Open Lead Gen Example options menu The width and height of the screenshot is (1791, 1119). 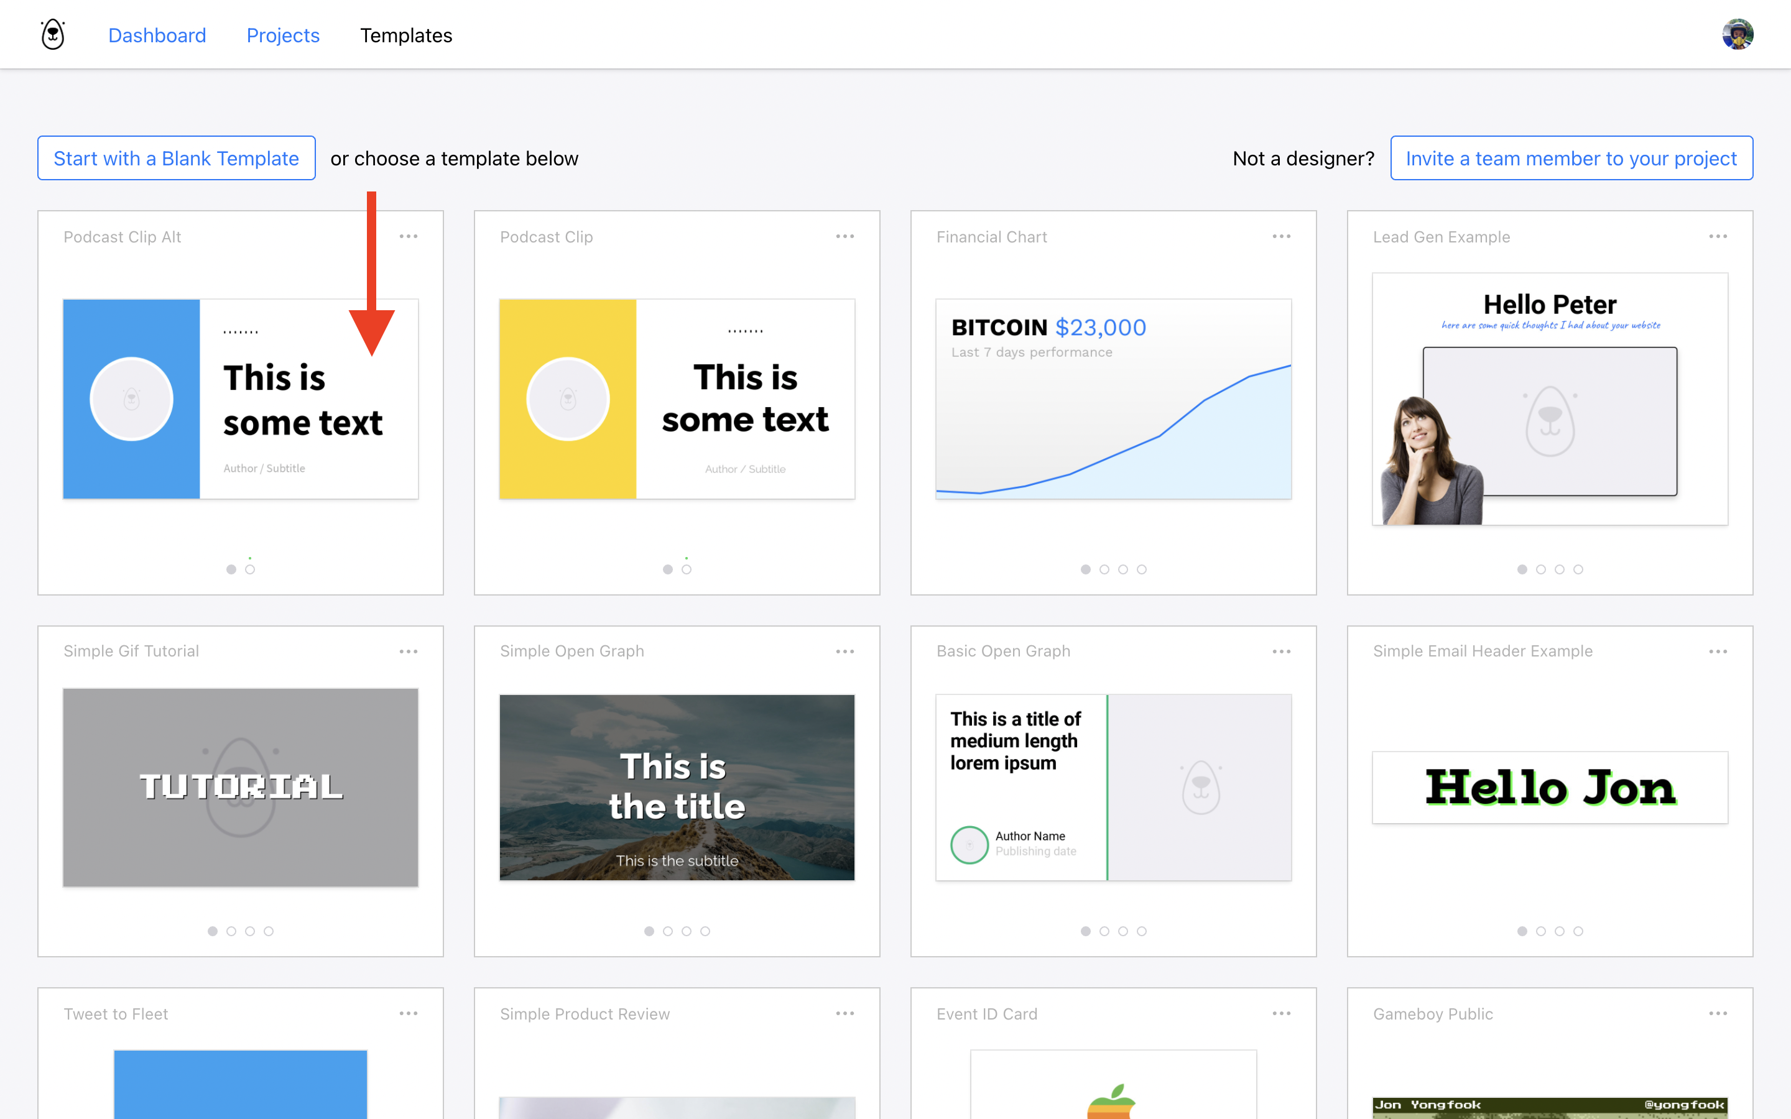pos(1718,236)
